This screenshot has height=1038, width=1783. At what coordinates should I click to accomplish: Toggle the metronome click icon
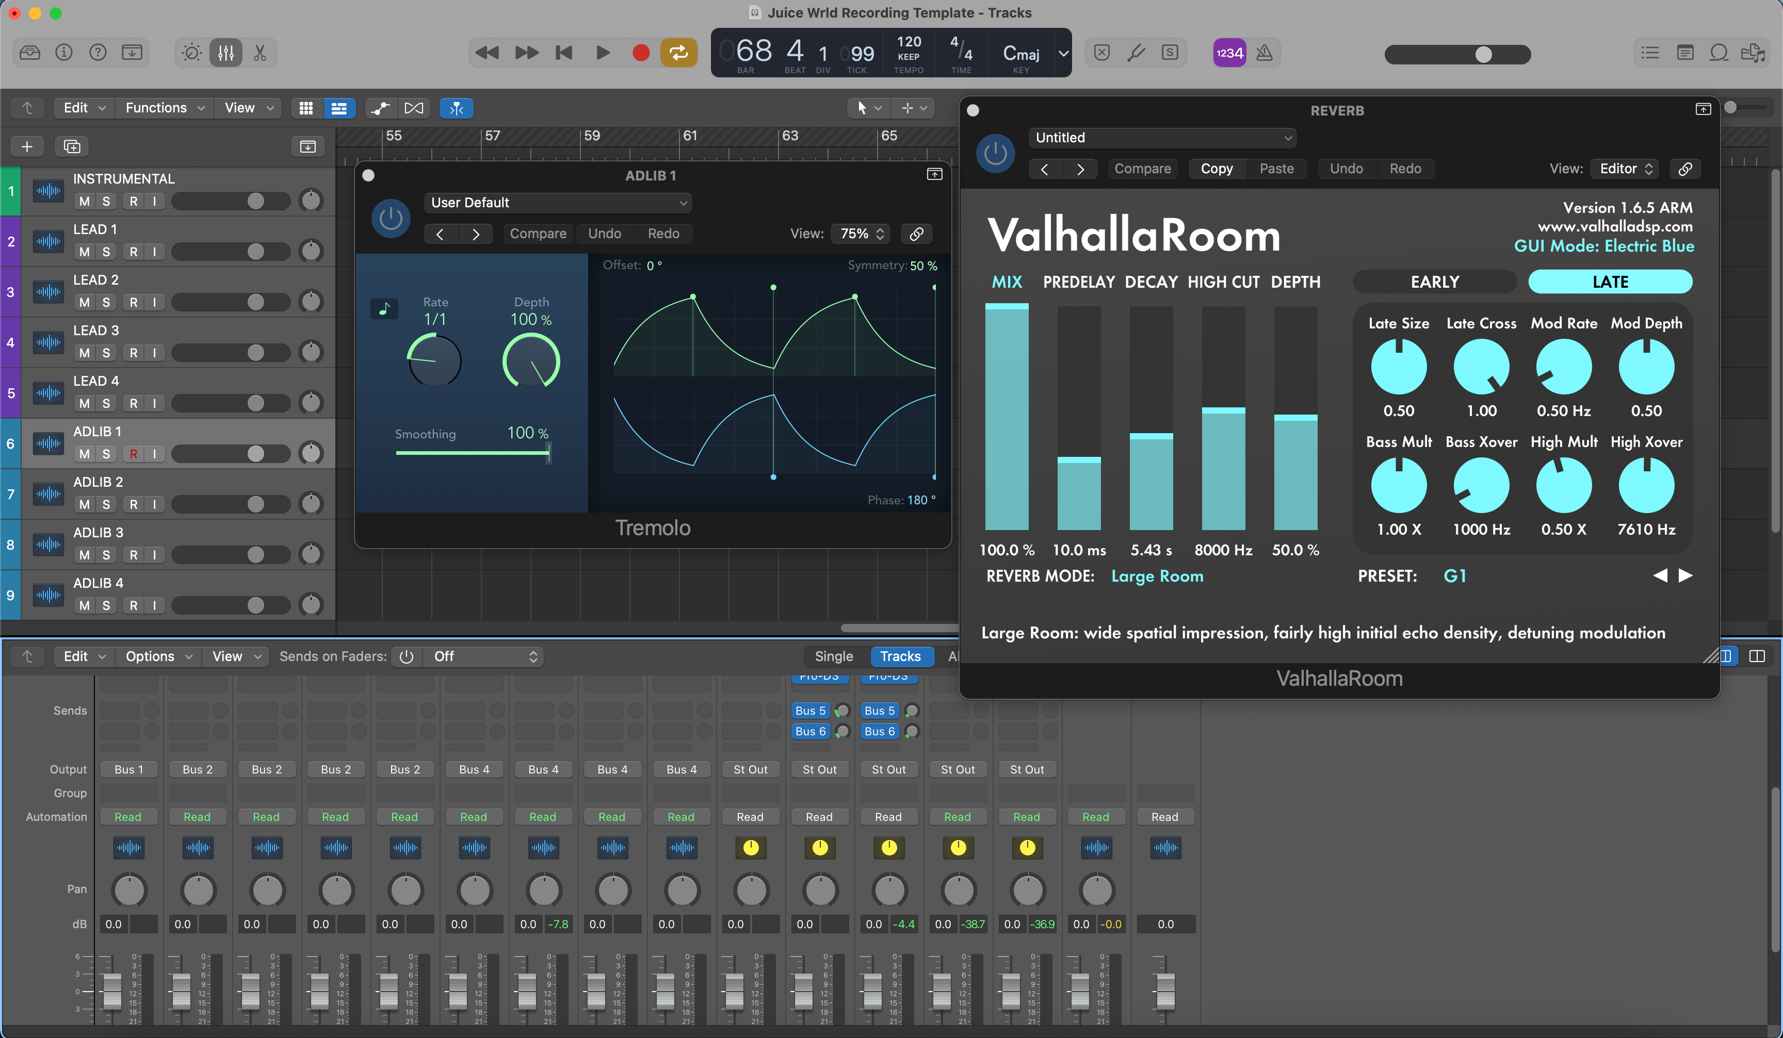click(1265, 53)
